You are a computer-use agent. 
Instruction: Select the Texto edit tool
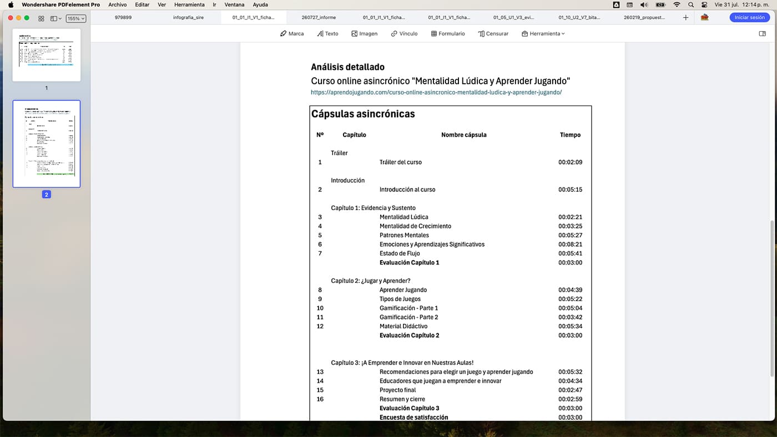pyautogui.click(x=327, y=34)
